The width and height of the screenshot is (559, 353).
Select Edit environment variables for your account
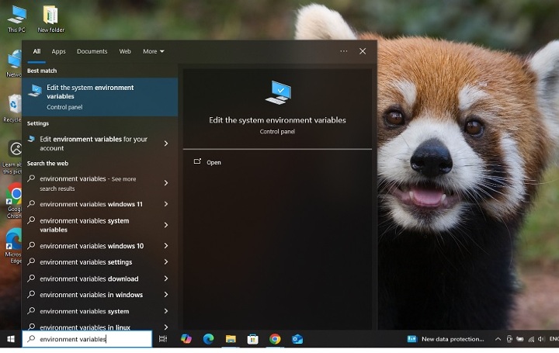click(x=93, y=144)
